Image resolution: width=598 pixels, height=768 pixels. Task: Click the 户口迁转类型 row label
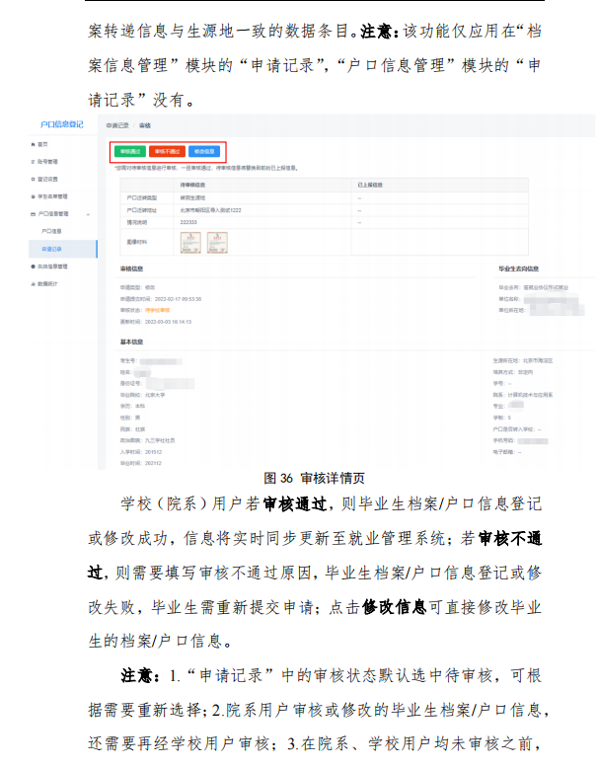click(x=141, y=197)
